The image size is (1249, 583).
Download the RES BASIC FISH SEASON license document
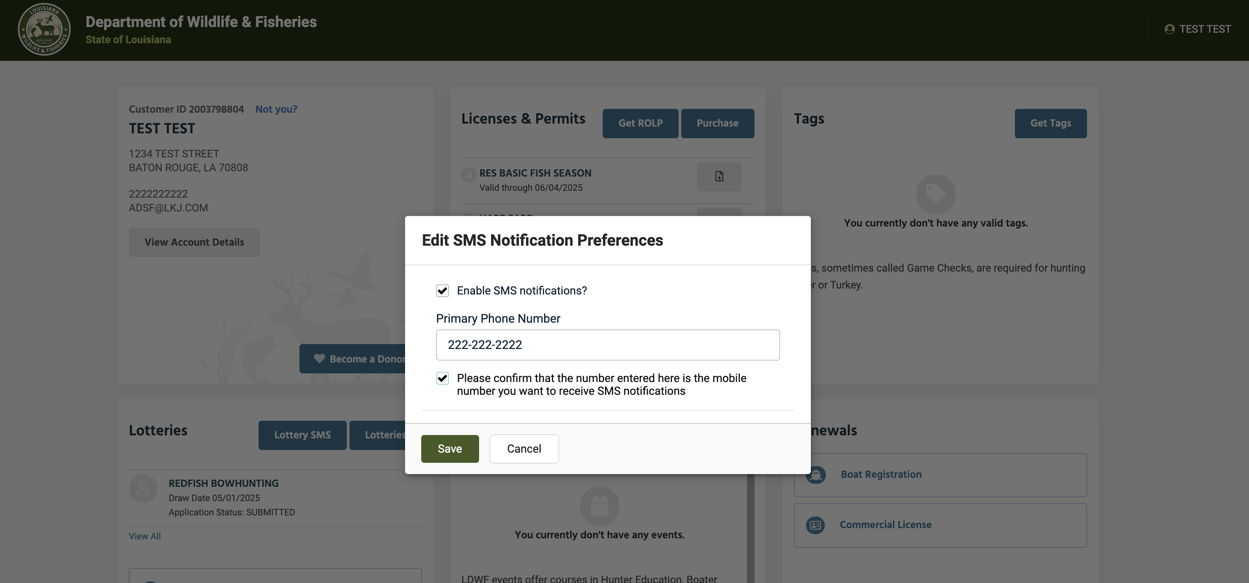pyautogui.click(x=719, y=177)
